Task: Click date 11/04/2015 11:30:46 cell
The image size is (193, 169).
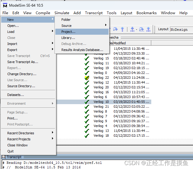Action: click(129, 49)
